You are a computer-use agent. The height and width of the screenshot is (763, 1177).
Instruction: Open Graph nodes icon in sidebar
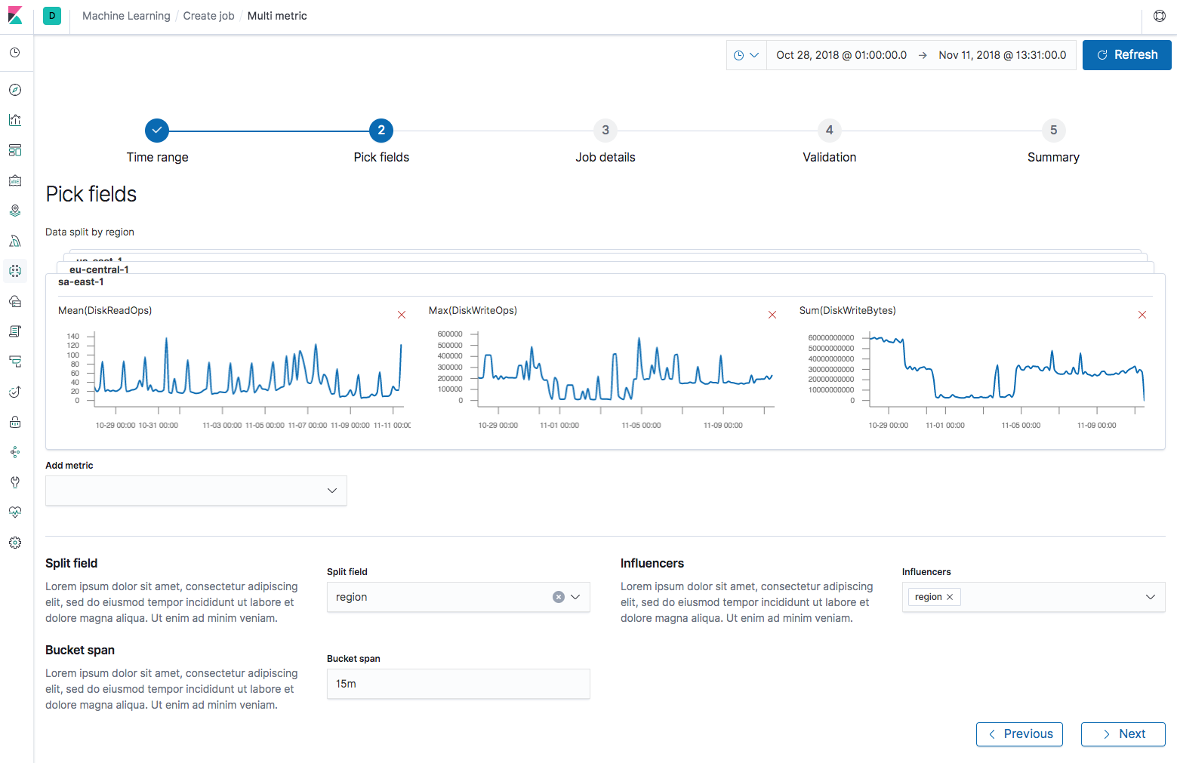click(x=15, y=452)
